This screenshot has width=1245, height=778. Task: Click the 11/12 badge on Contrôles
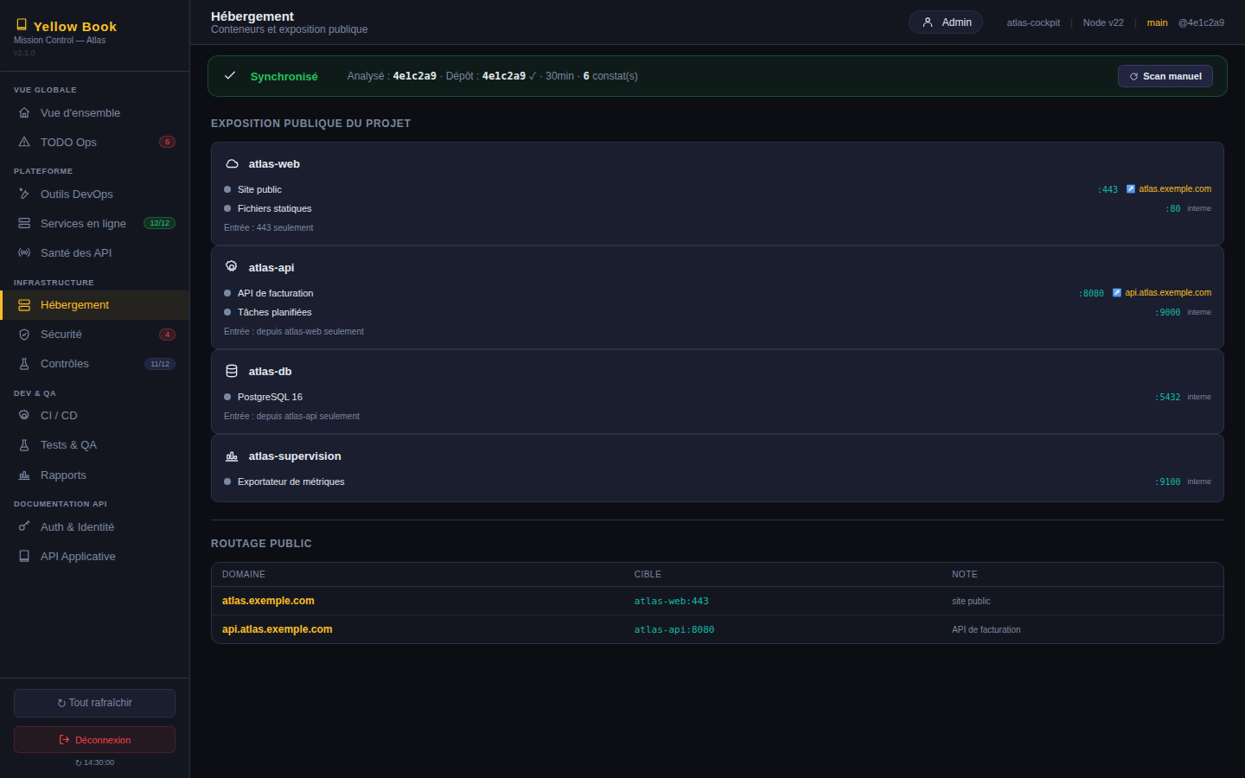[x=160, y=364]
